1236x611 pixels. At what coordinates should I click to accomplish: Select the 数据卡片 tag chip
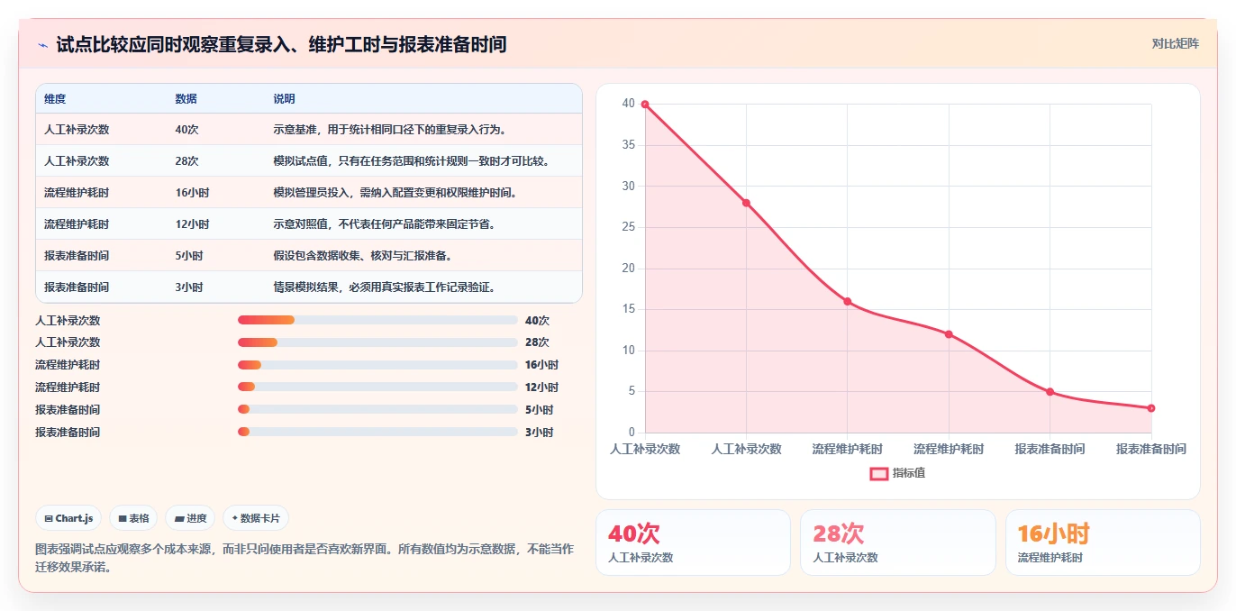click(x=256, y=518)
